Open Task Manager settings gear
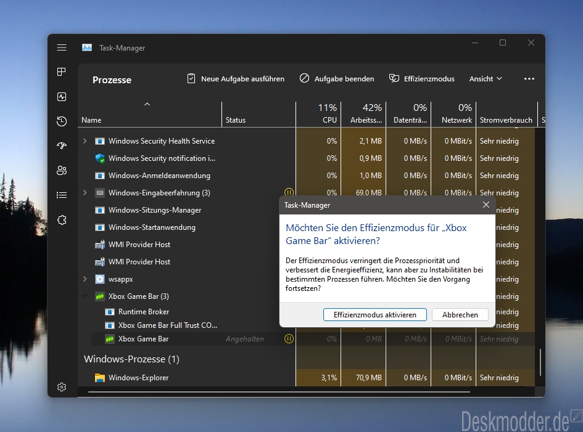 pyautogui.click(x=62, y=387)
